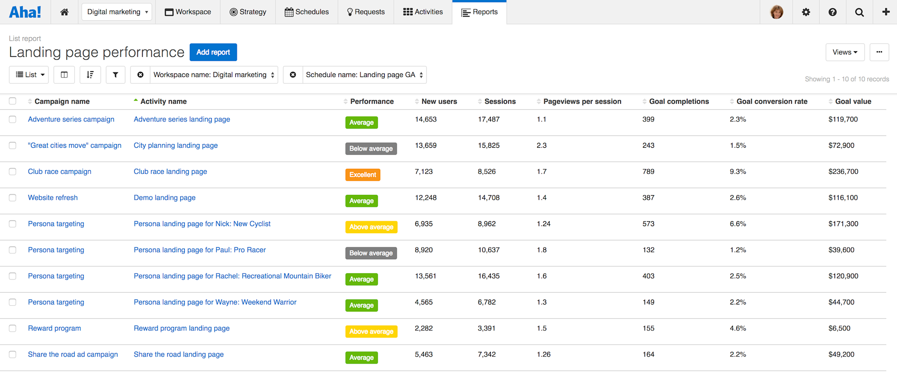Viewport: 897px width, 377px height.
Task: Remove the Schedule name filter
Action: [x=293, y=75]
